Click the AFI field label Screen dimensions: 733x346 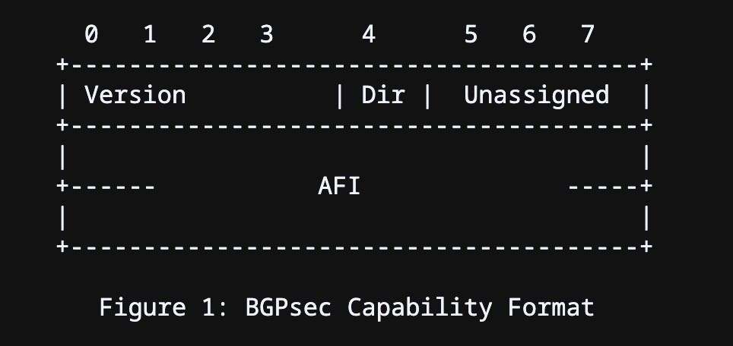(x=339, y=187)
